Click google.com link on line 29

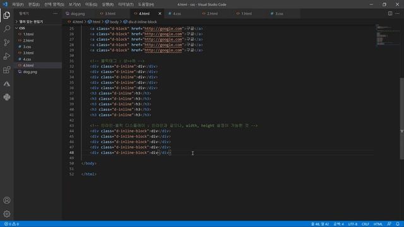click(x=163, y=50)
